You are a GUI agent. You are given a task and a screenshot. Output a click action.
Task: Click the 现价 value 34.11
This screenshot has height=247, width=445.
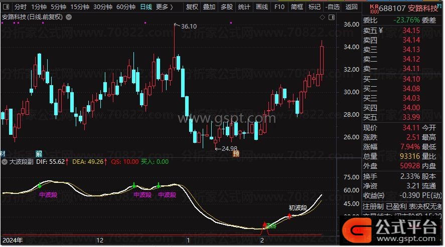pyautogui.click(x=411, y=128)
